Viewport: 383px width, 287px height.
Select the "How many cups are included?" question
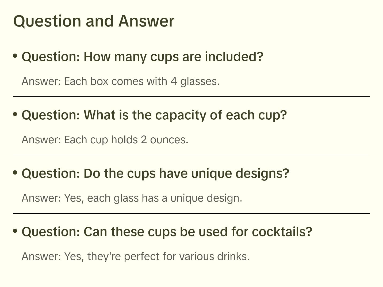click(x=142, y=57)
